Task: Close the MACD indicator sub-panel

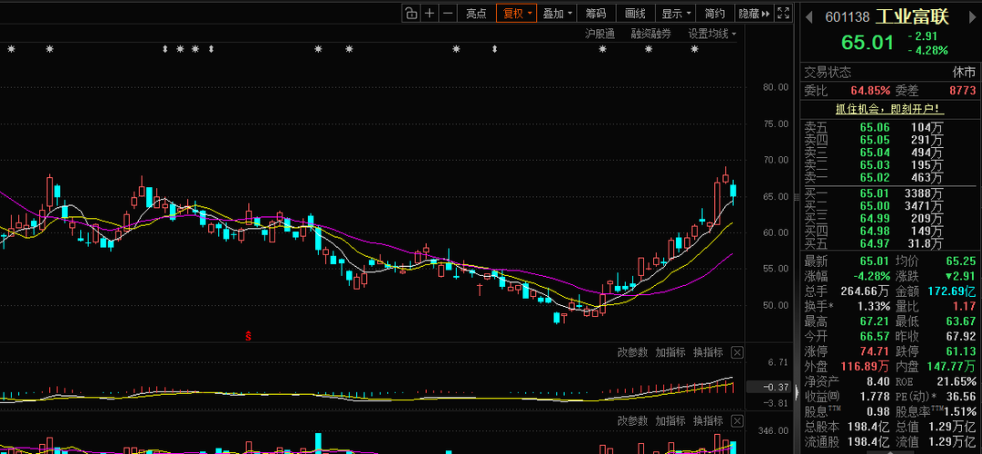Action: tap(737, 352)
